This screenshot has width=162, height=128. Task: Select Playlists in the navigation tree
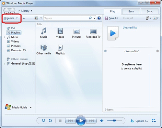point(14,32)
